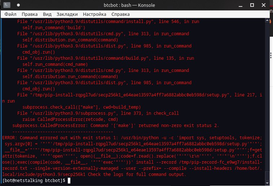
Task: Open the Закладки menu
Action: point(67,14)
